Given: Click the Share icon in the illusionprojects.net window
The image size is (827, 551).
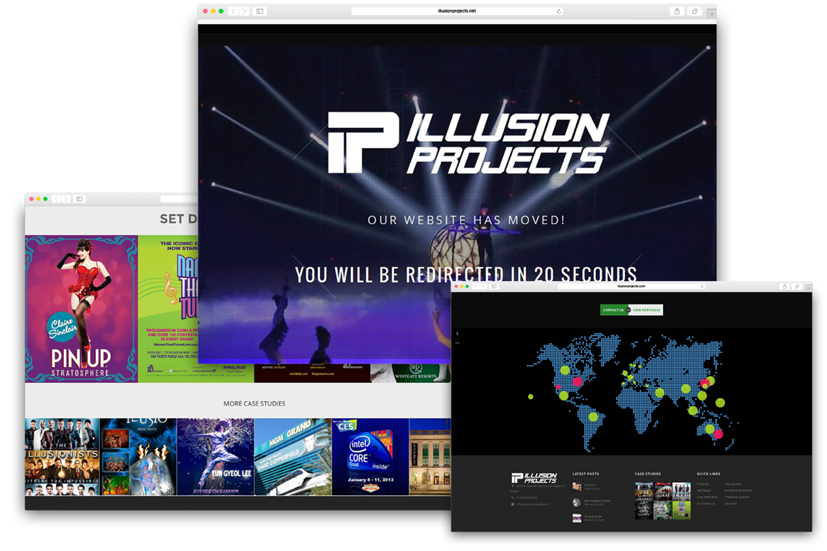Looking at the screenshot, I should (x=677, y=11).
